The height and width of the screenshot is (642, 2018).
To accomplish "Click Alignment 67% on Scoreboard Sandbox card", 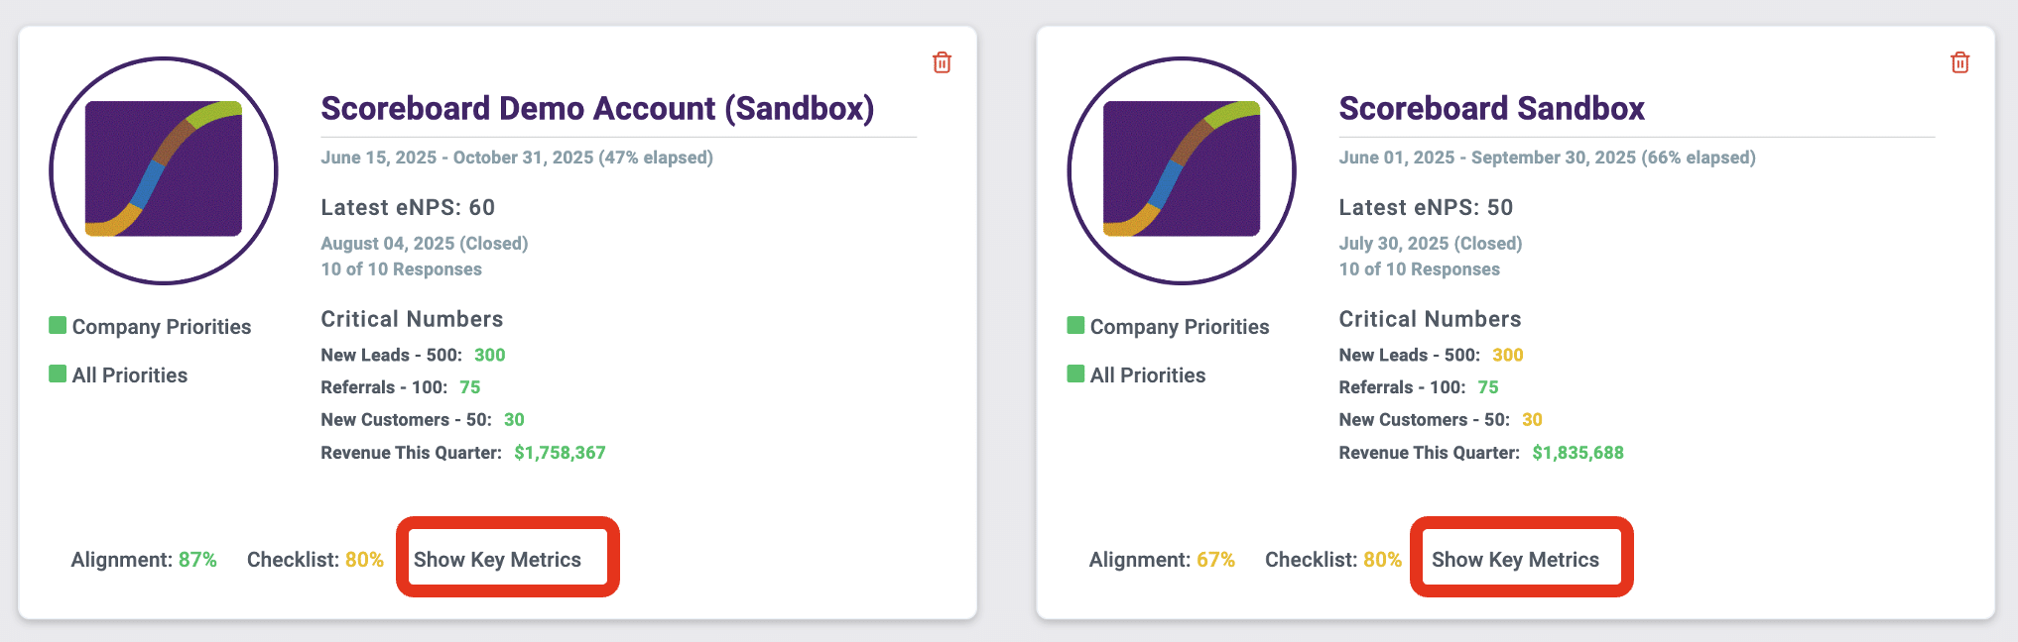I will [1162, 560].
